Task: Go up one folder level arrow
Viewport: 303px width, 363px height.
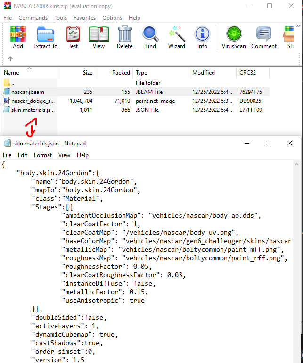Action: click(10, 59)
